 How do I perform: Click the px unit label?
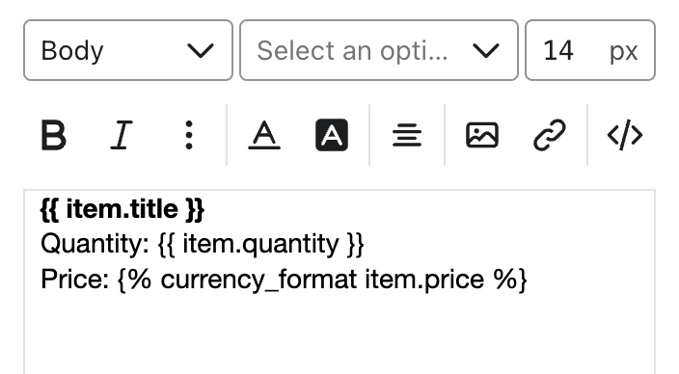coord(624,52)
